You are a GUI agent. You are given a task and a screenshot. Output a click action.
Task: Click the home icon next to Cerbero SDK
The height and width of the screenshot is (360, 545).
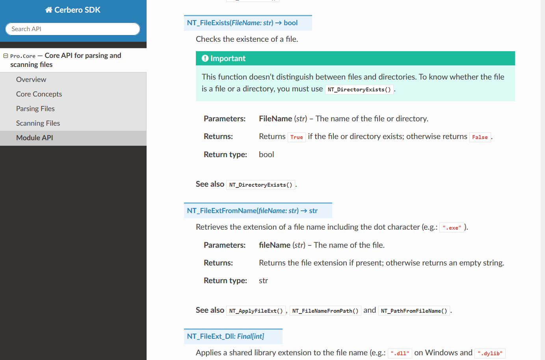click(48, 10)
